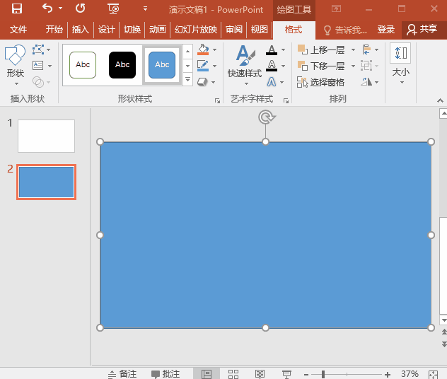The width and height of the screenshot is (447, 379).
Task: Click the Share (共享) button
Action: tap(422, 30)
